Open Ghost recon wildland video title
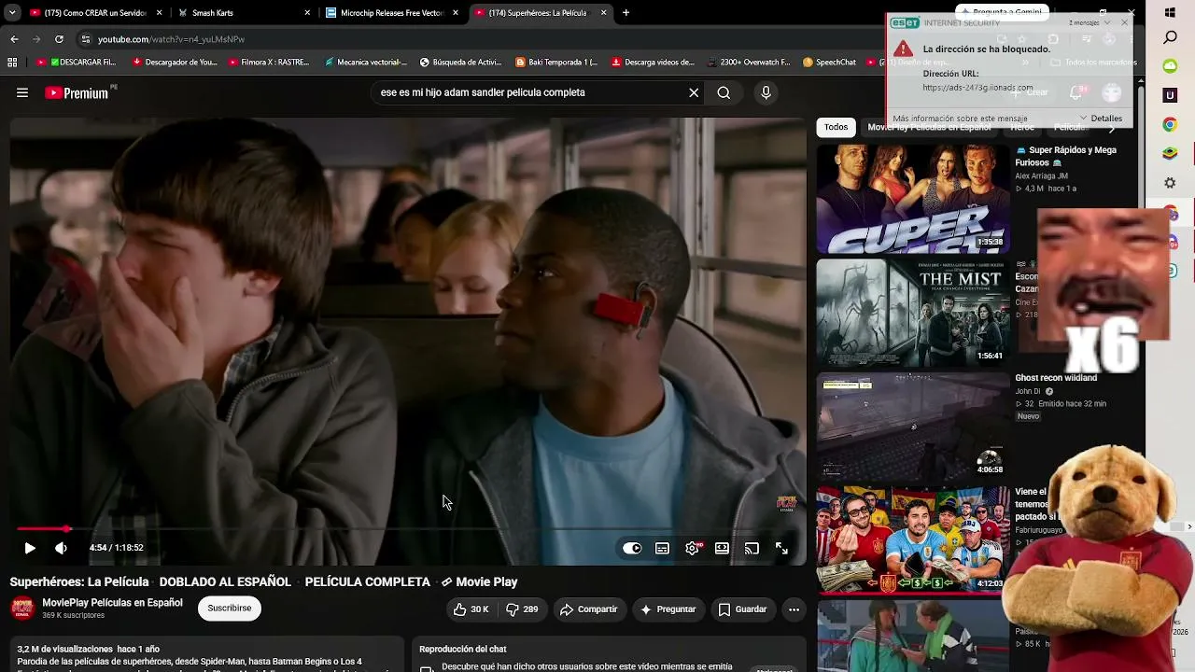This screenshot has height=672, width=1195. click(x=1056, y=378)
